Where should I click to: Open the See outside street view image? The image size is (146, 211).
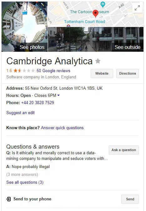tap(96, 39)
